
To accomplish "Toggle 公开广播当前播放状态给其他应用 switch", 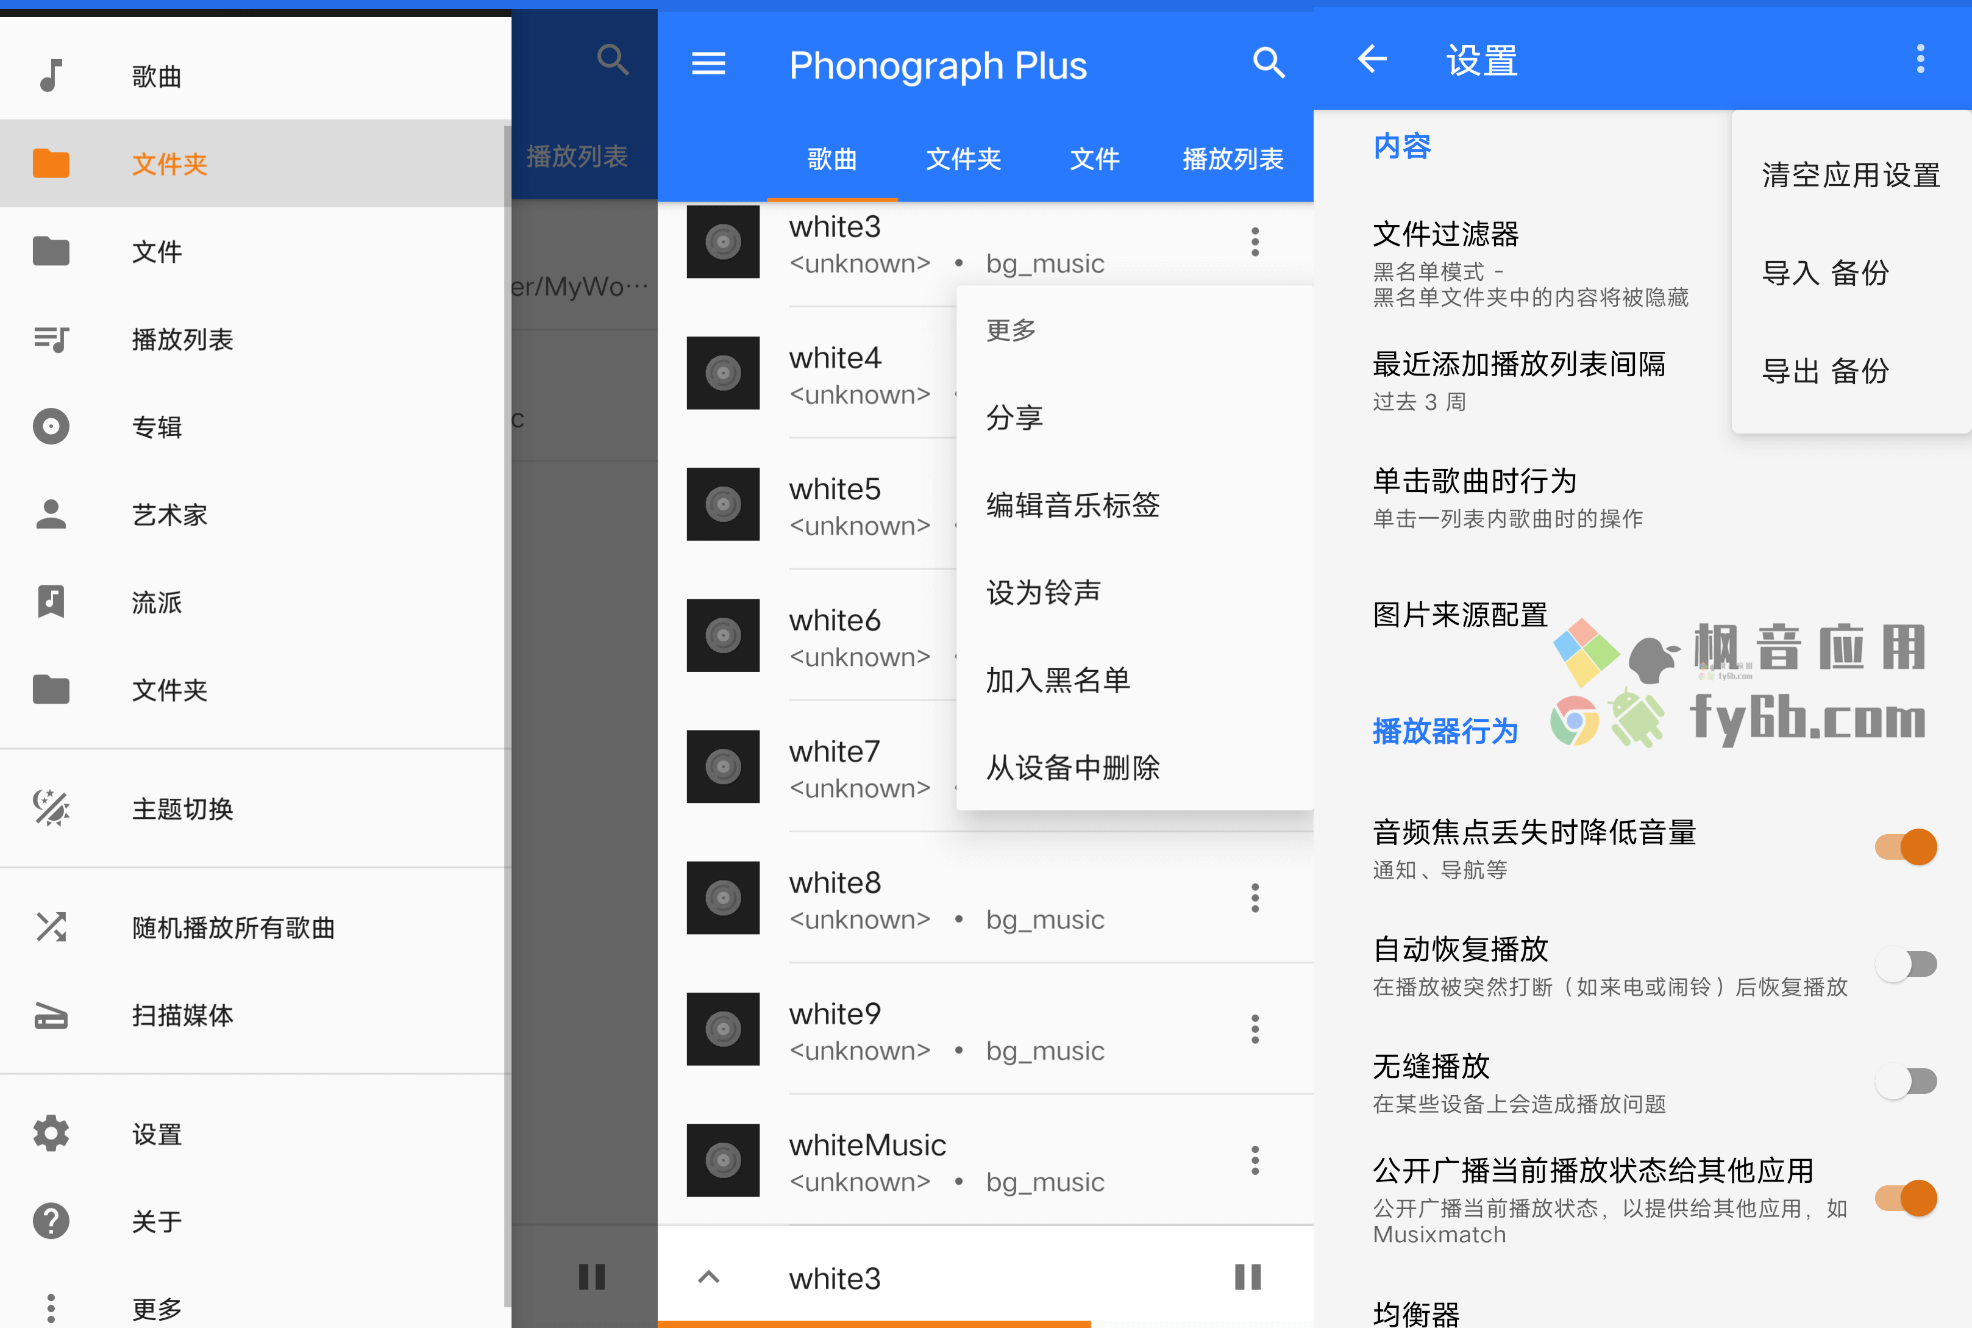I will tap(1906, 1198).
